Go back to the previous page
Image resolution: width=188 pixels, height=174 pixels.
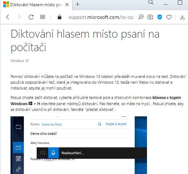(x=8, y=17)
